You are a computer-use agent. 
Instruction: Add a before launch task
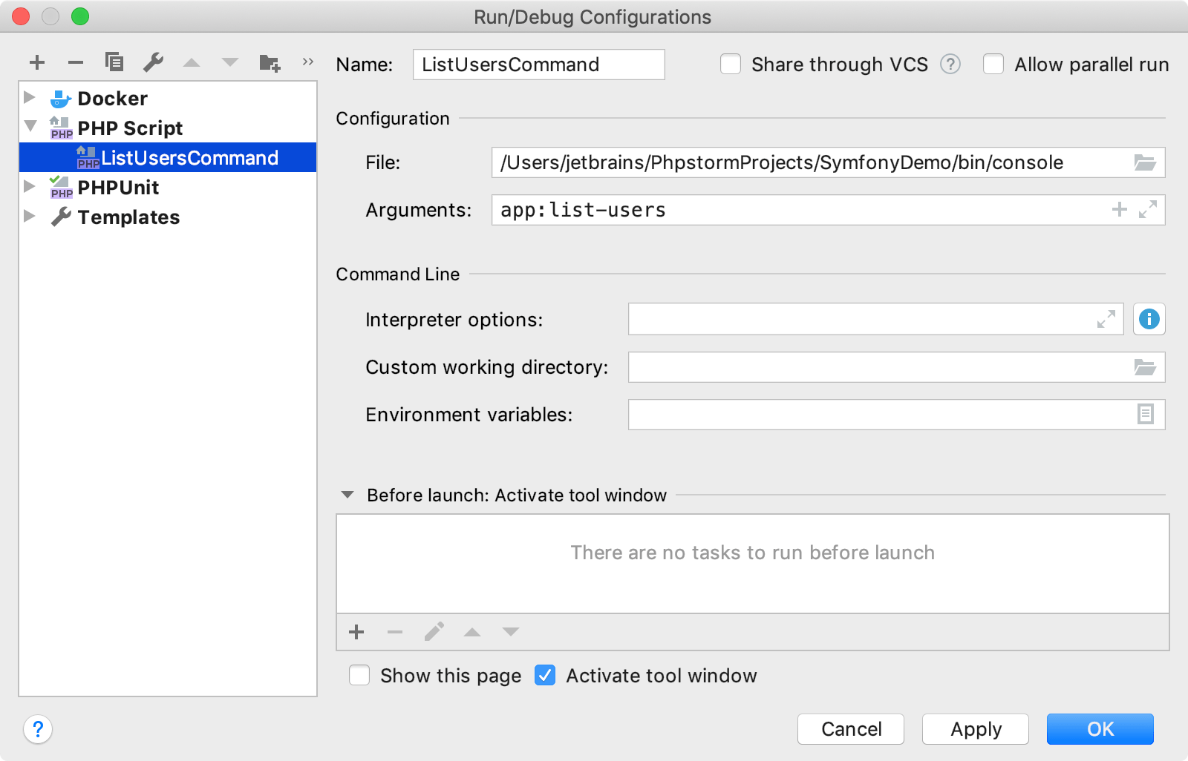tap(356, 632)
